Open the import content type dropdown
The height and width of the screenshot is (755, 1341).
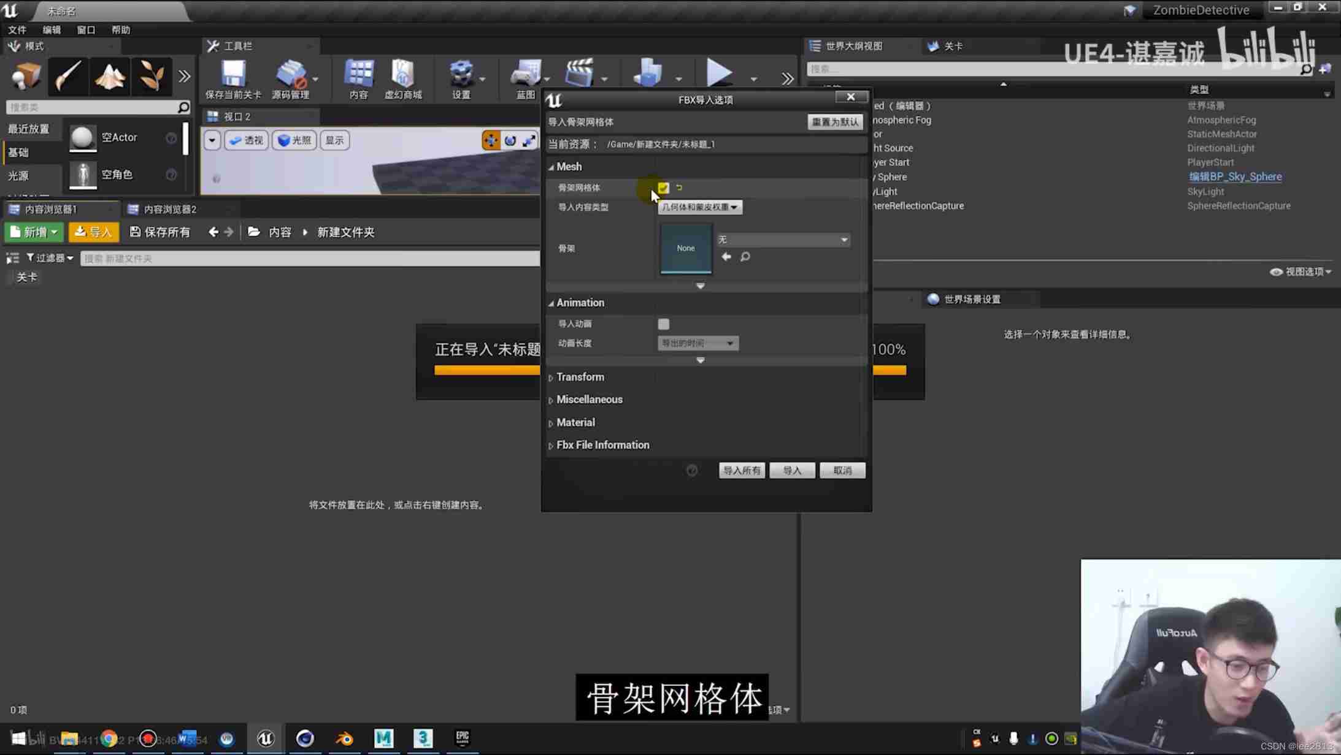point(699,207)
